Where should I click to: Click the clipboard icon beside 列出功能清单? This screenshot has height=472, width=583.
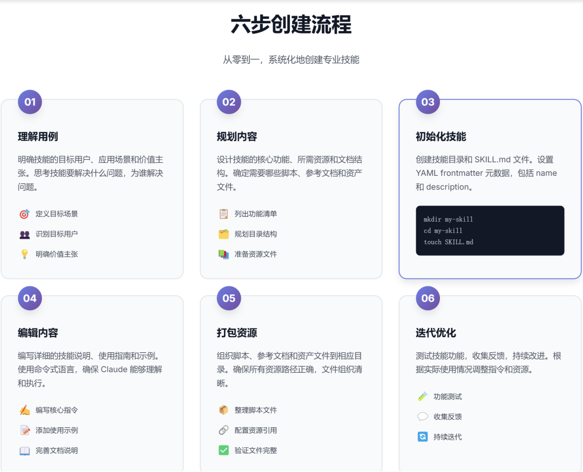(223, 214)
